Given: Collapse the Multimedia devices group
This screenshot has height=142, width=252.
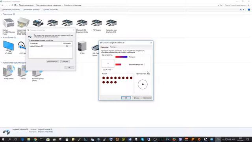Looking at the screenshot, I should (2, 63).
